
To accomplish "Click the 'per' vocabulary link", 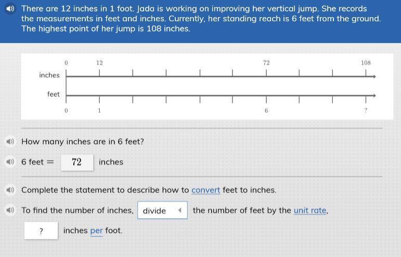I will [x=96, y=231].
